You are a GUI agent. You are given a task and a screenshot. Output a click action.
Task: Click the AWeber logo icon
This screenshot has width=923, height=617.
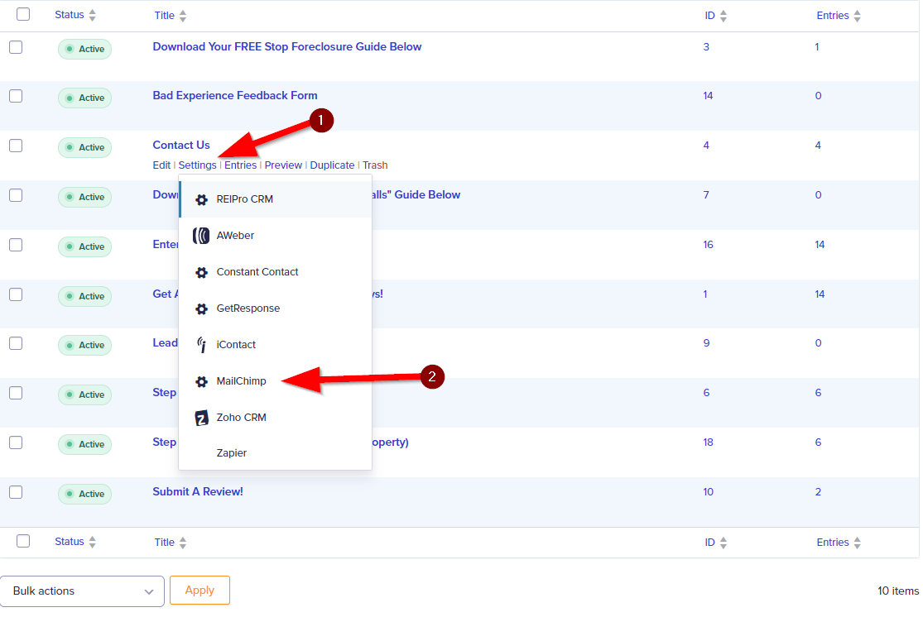tap(201, 236)
